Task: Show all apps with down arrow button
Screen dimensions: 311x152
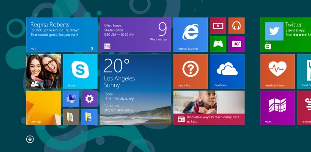Action: pos(30,139)
